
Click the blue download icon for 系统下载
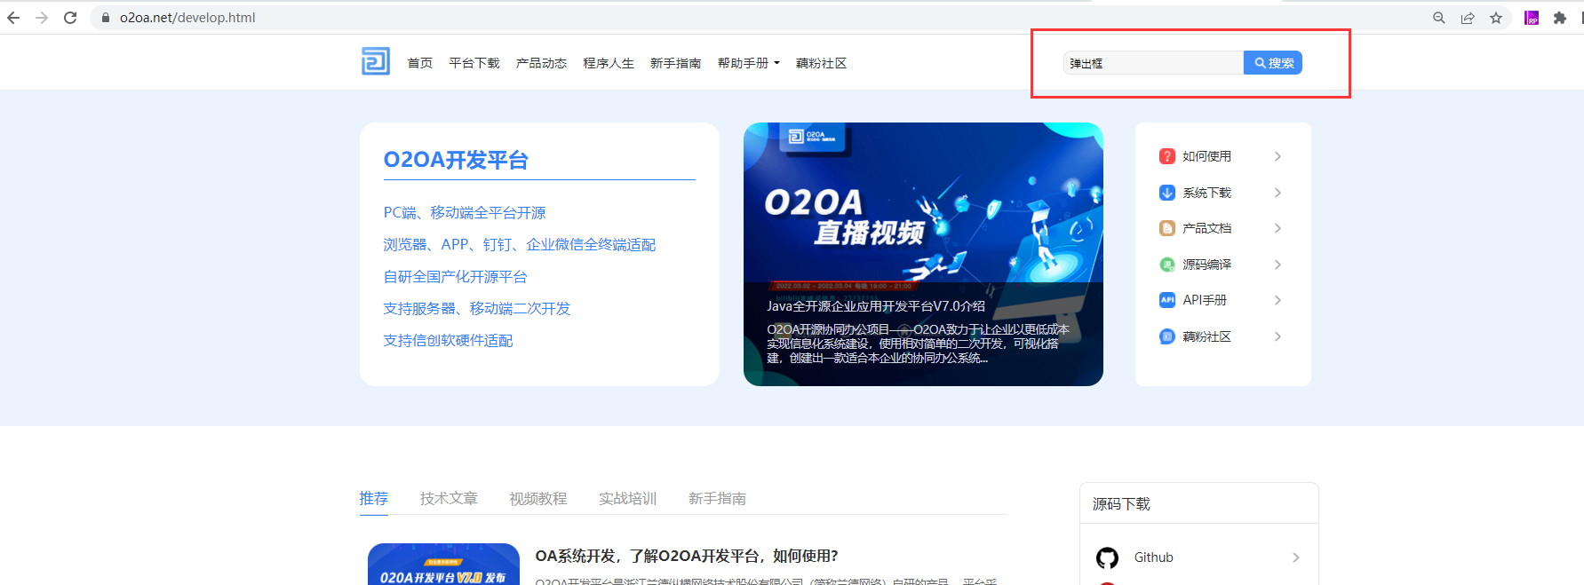(x=1167, y=193)
